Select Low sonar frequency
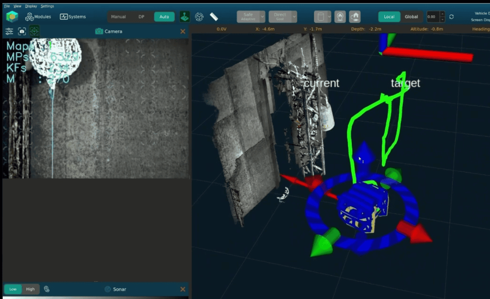The image size is (490, 299). tap(13, 289)
